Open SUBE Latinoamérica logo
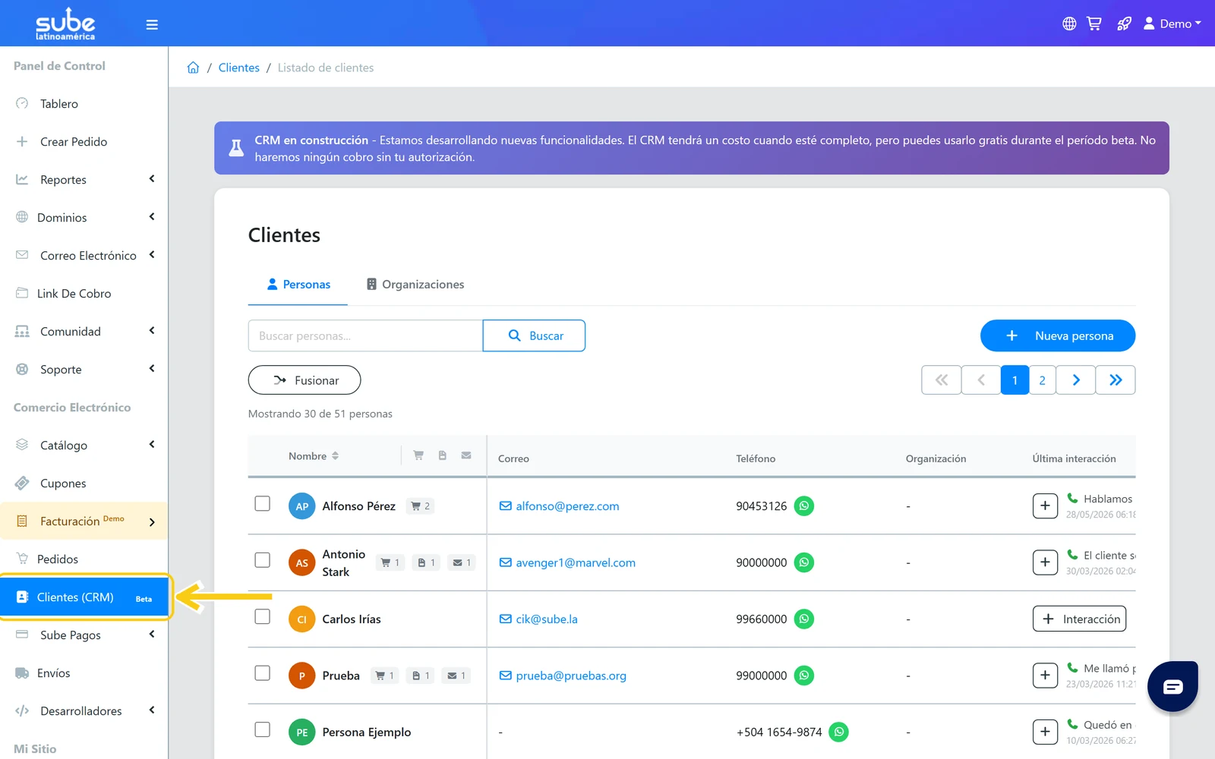 tap(65, 24)
